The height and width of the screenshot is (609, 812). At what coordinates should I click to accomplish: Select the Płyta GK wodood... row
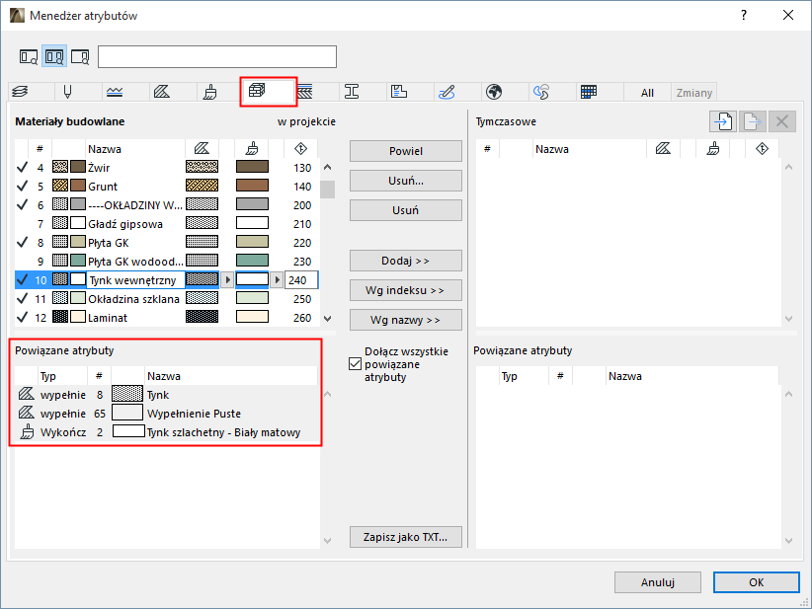(167, 262)
